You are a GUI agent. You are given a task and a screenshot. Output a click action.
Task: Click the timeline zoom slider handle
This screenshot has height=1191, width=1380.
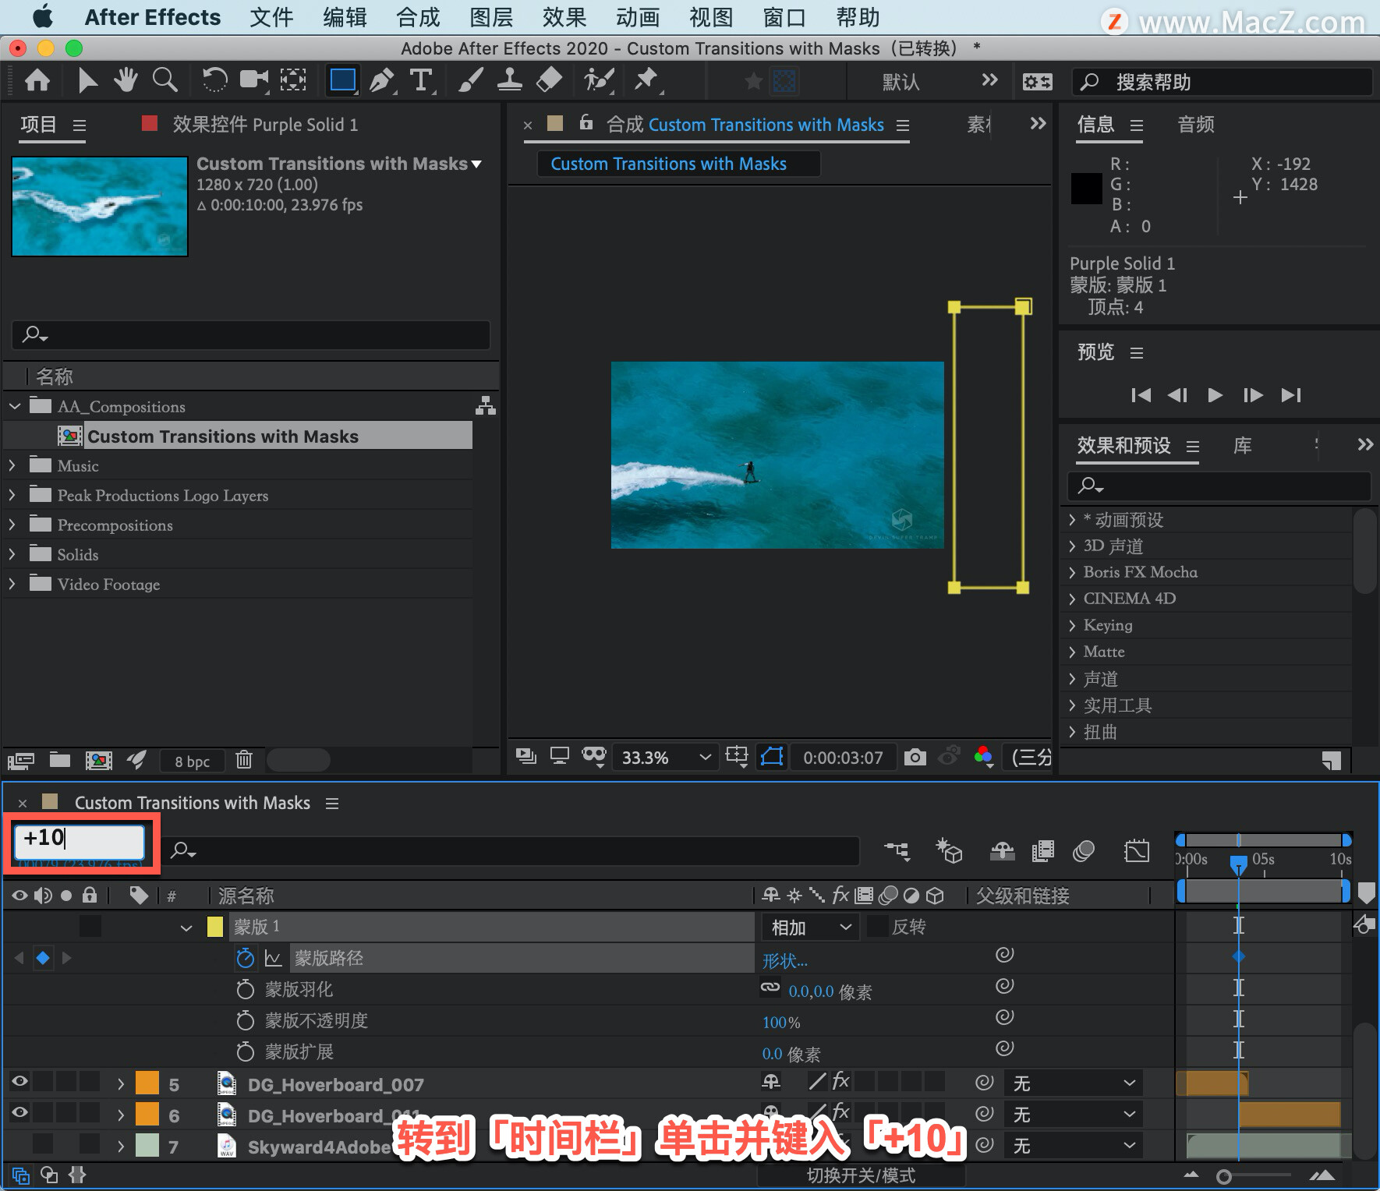coord(1224,1176)
